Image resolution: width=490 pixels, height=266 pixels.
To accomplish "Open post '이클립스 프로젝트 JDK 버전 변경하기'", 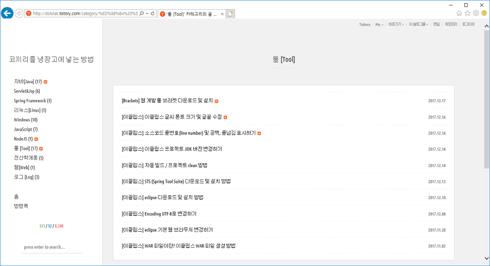I will [x=172, y=149].
